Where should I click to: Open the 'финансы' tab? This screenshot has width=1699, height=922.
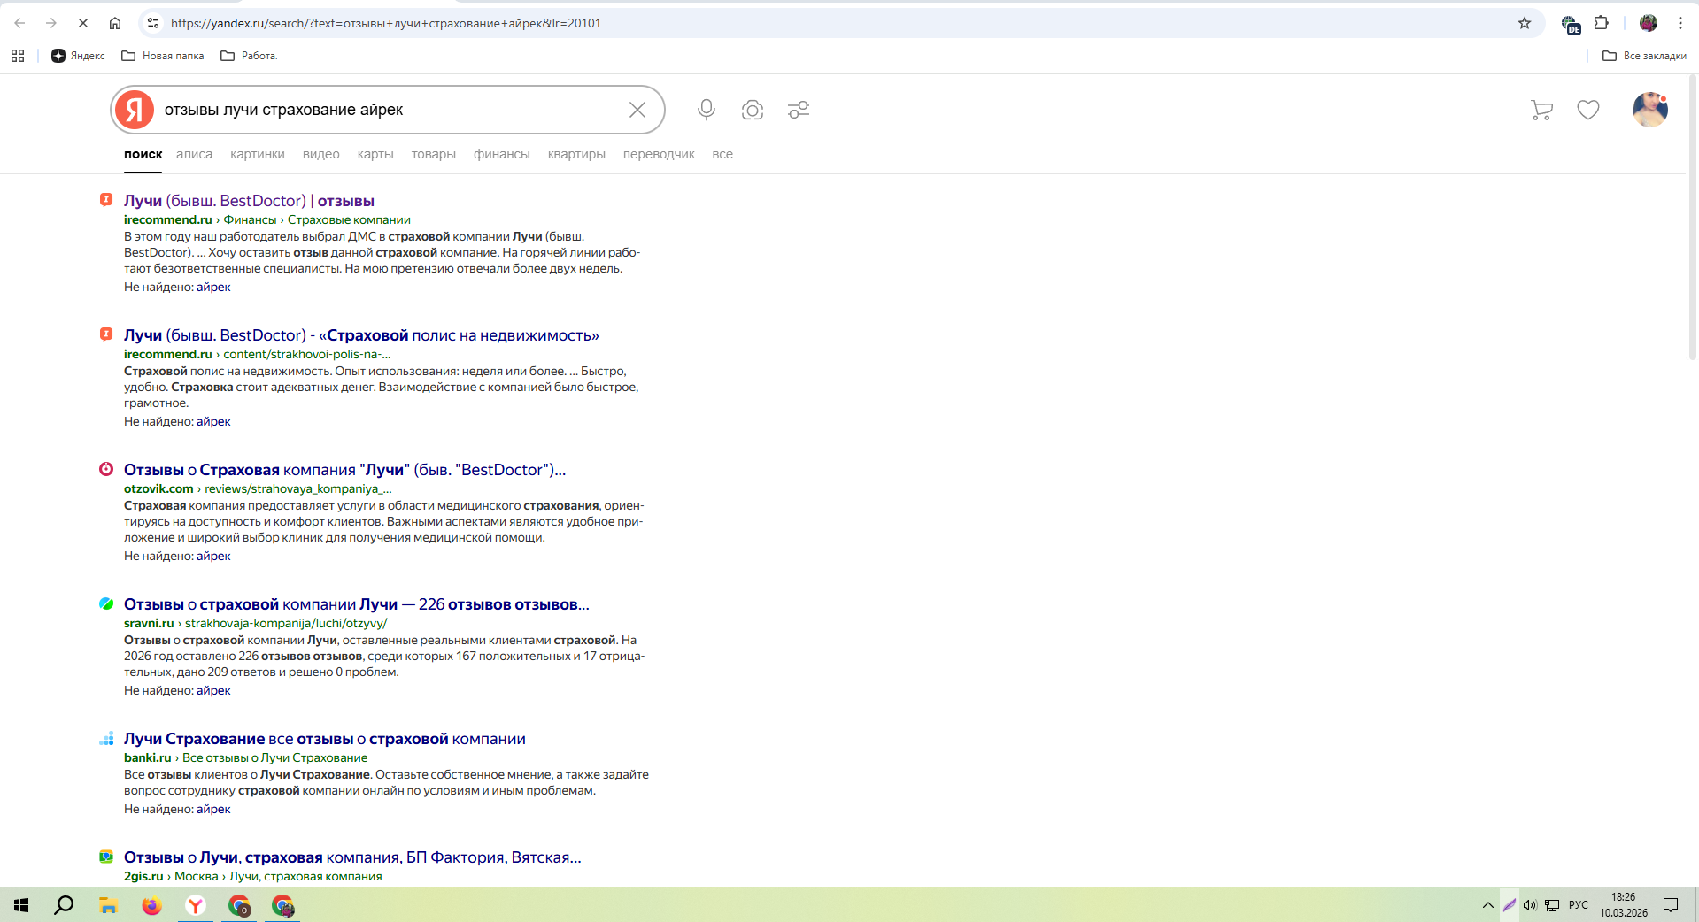click(501, 154)
